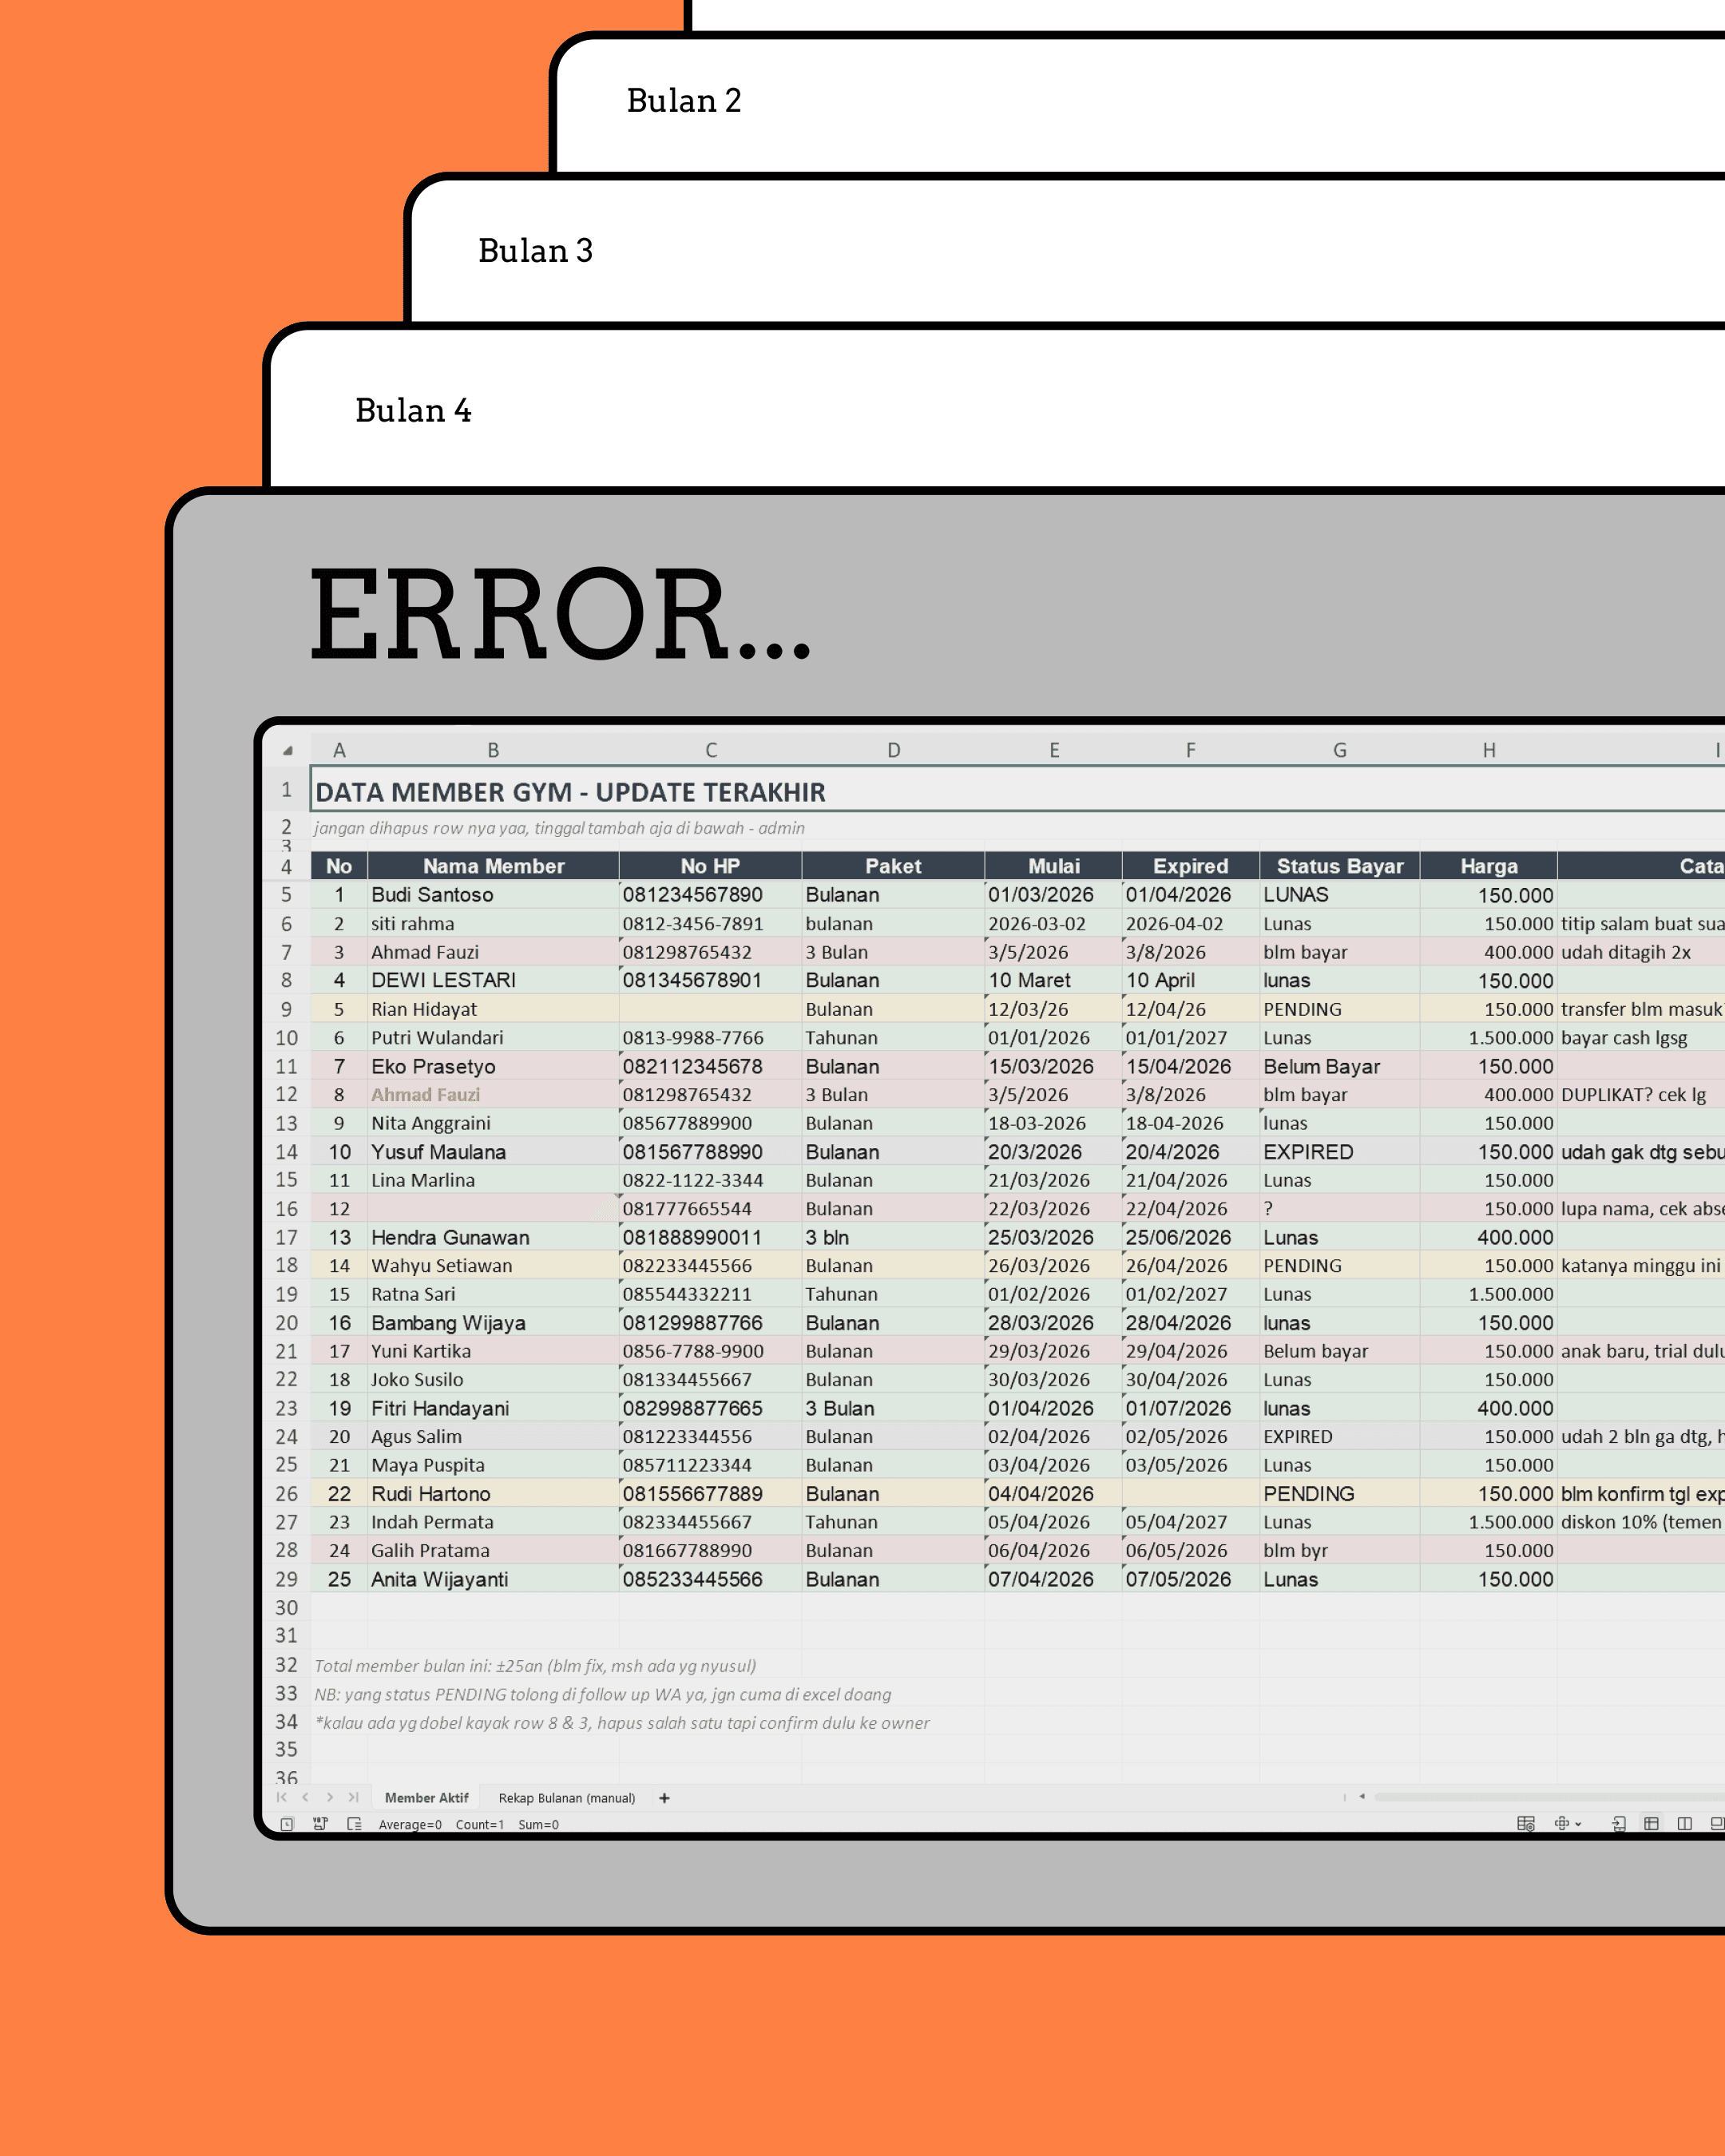This screenshot has width=1725, height=2156.
Task: Click the ? status cell in row 16
Action: [1340, 1209]
